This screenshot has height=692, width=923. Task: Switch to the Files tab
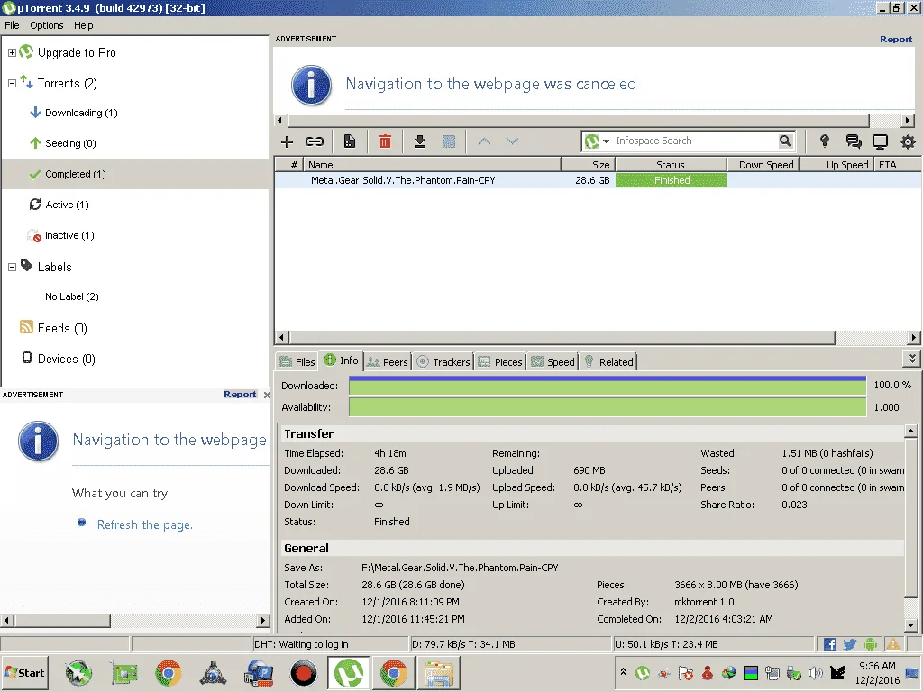(297, 362)
